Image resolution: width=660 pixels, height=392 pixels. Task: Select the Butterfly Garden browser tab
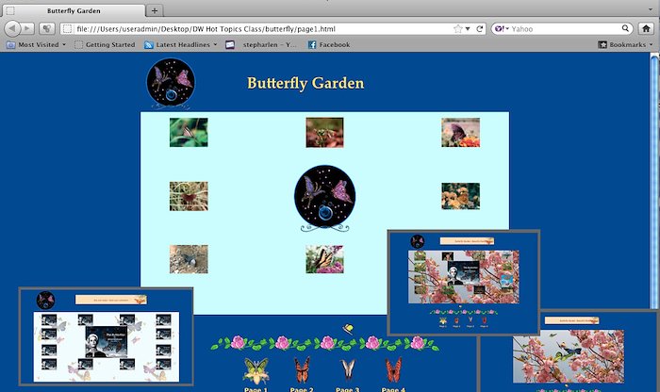(74, 10)
